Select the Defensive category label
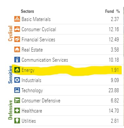The image size is (124, 128). coord(10,110)
